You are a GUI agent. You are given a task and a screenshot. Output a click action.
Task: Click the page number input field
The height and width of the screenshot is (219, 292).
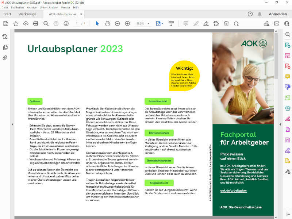pyautogui.click(x=77, y=23)
